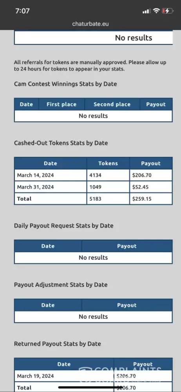Image resolution: width=181 pixels, height=392 pixels.
Task: Tap the battery charging icon
Action: point(167,11)
